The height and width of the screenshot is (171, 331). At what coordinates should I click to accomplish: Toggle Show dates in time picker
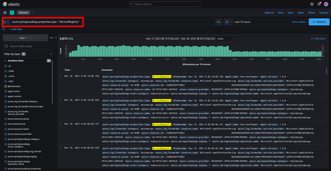pos(299,22)
